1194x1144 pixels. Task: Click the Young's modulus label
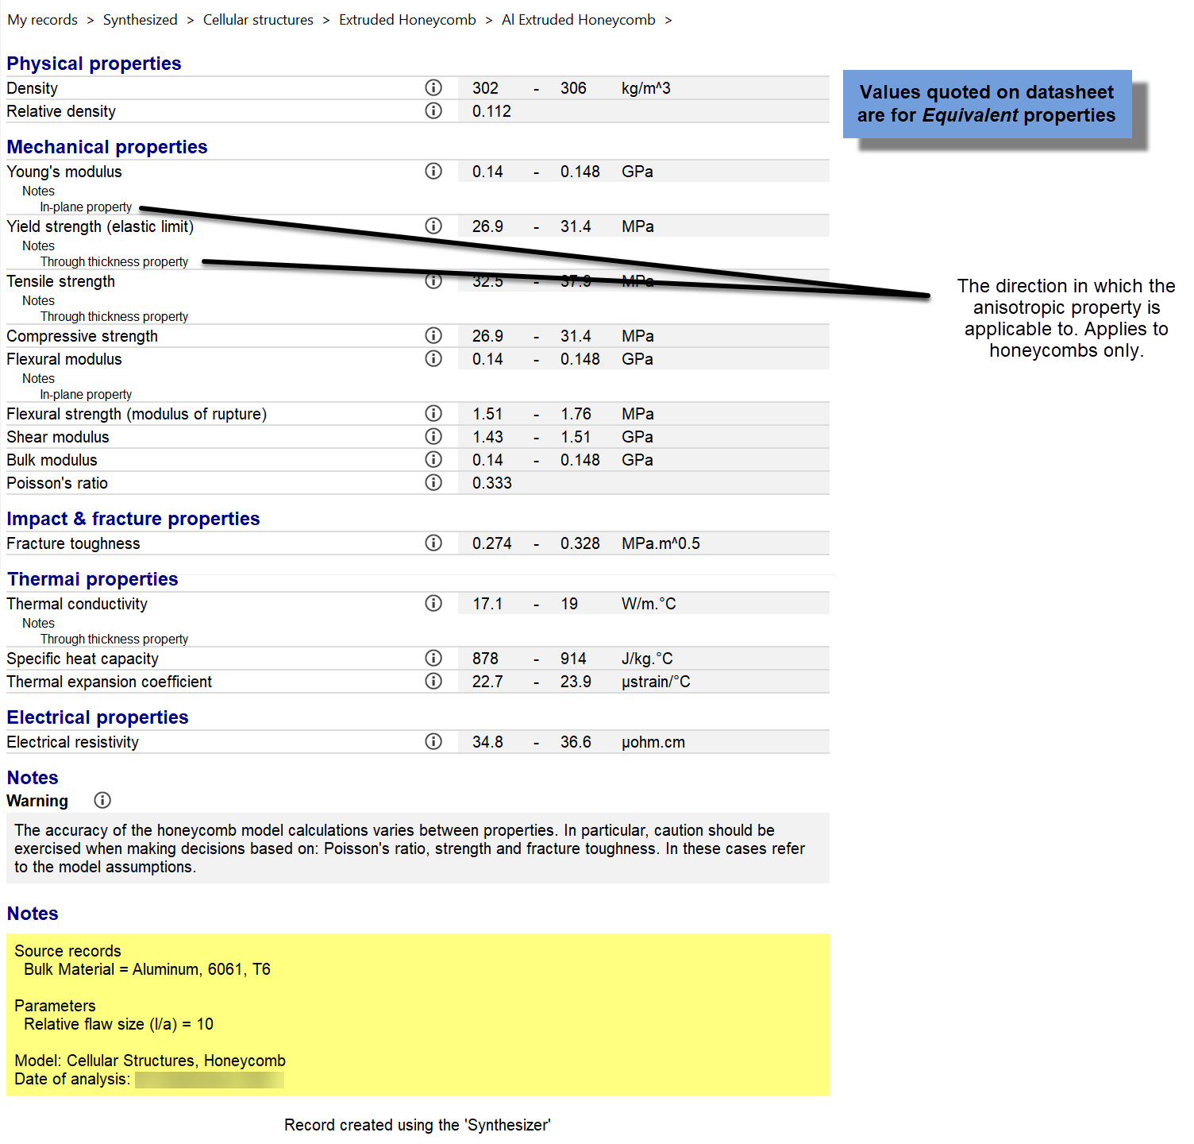coord(64,172)
